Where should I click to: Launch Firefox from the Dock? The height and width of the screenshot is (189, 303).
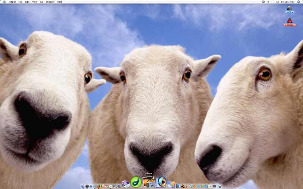point(99,186)
